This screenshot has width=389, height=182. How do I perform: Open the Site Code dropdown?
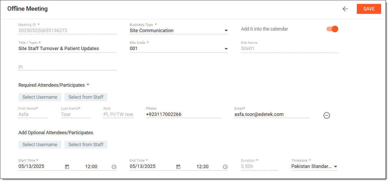point(179,49)
